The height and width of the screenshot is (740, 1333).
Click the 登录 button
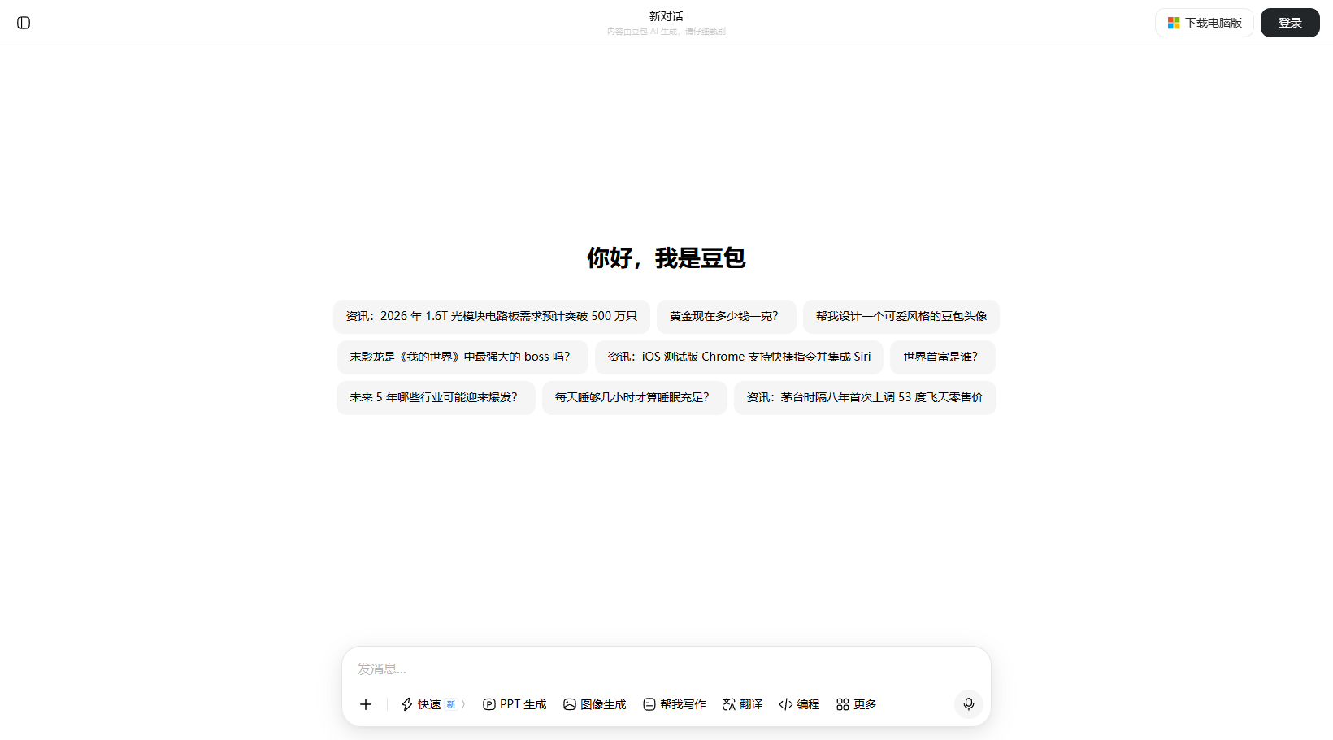click(x=1290, y=23)
